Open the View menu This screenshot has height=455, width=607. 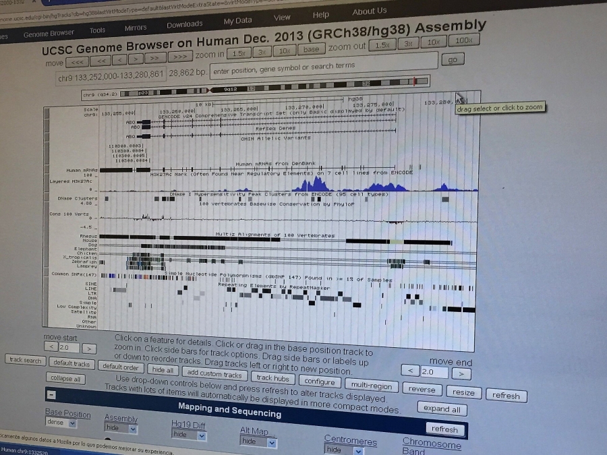coord(282,18)
